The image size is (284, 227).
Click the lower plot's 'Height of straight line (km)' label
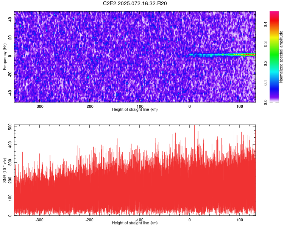point(135,223)
